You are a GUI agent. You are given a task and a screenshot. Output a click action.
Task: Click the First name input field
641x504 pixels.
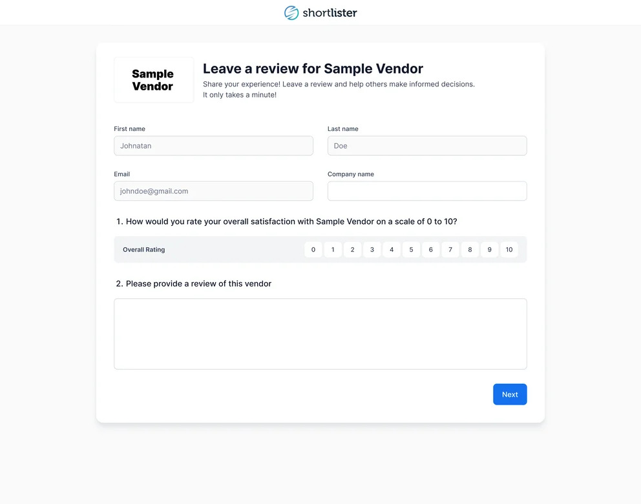pyautogui.click(x=213, y=146)
